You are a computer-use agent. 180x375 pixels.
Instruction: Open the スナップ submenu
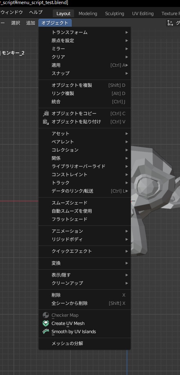point(85,73)
